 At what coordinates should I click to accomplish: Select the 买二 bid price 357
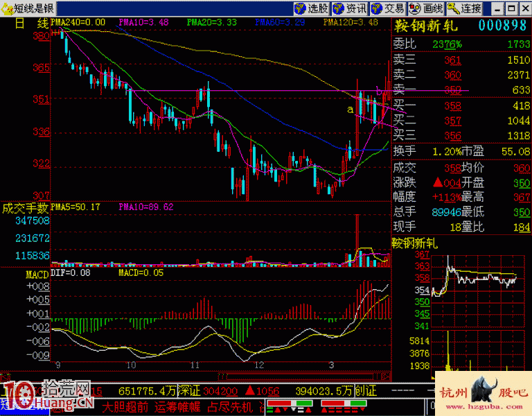[x=452, y=121]
